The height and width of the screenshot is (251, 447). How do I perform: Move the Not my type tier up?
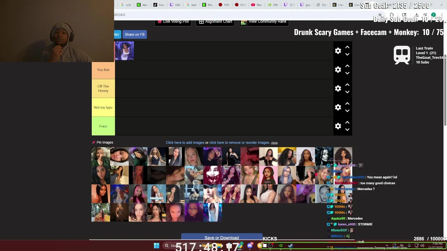(347, 104)
